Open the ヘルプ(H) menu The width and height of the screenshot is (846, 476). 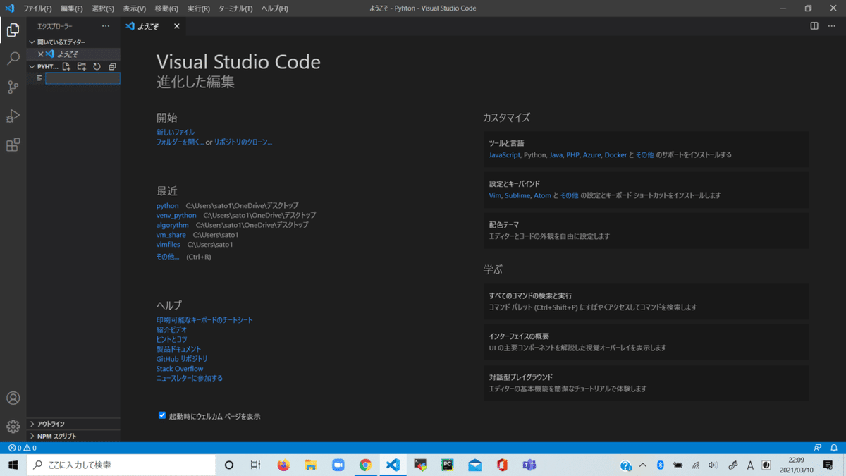(x=274, y=8)
